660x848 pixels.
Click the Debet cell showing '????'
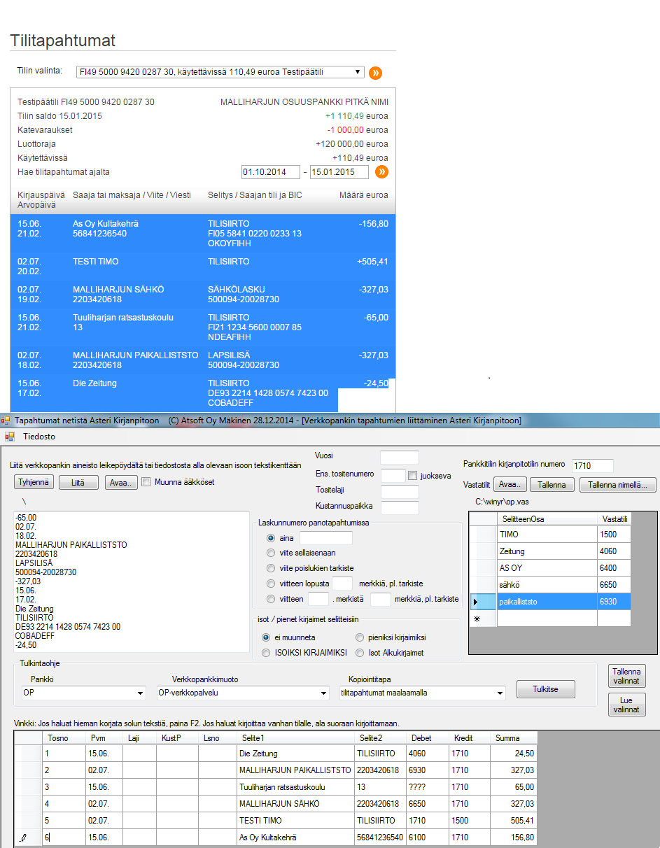tap(429, 787)
